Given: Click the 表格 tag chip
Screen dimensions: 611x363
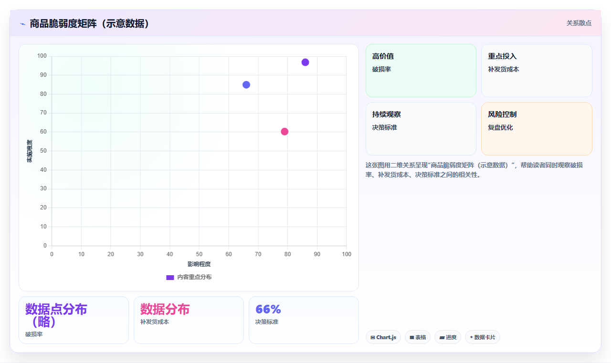Looking at the screenshot, I should pos(418,337).
